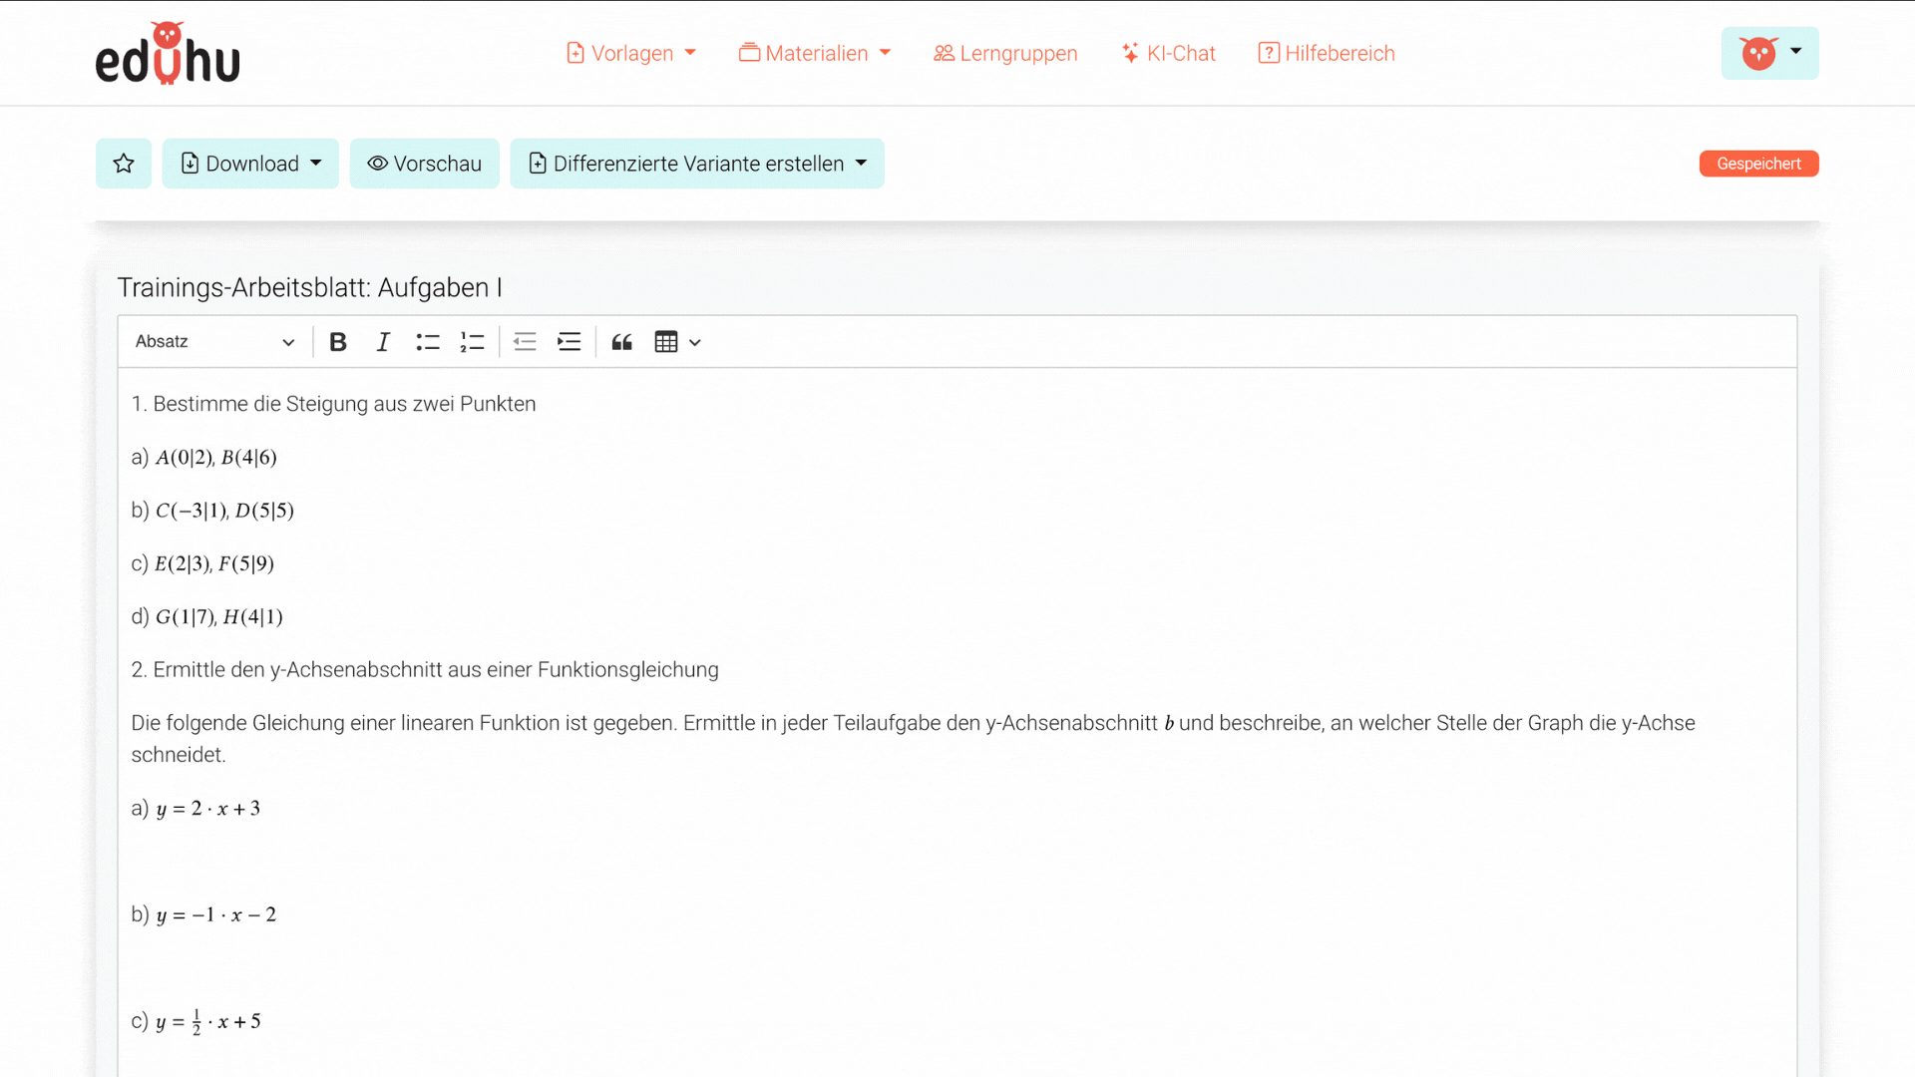Expand the Download dropdown
This screenshot has width=1915, height=1077.
pos(250,164)
